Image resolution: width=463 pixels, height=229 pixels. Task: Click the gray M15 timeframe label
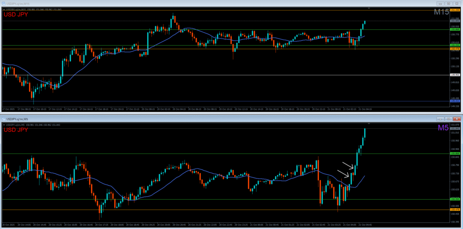[x=441, y=12]
